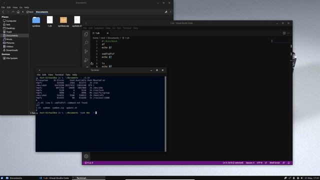Open Tabs menu in Terminal window

(x=68, y=74)
